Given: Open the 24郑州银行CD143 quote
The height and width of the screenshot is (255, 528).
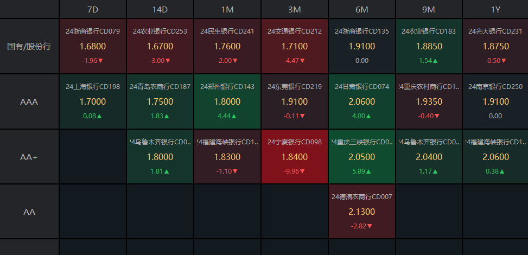Looking at the screenshot, I should (227, 101).
